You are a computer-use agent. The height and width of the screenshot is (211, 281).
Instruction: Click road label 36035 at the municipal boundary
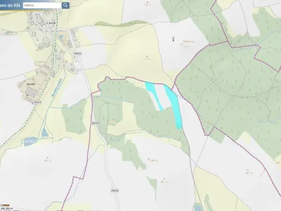point(95,123)
